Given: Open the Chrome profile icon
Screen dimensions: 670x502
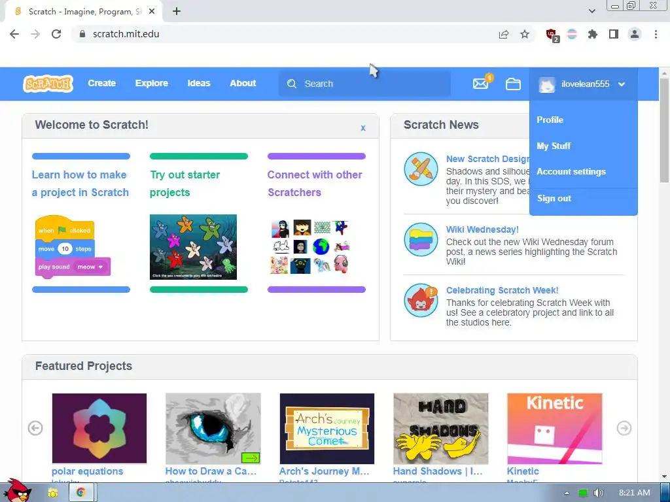Looking at the screenshot, I should pyautogui.click(x=635, y=34).
